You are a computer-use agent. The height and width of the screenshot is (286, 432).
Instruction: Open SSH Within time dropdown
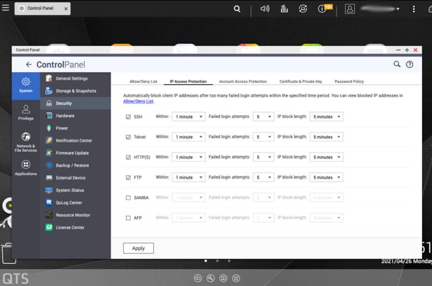pyautogui.click(x=189, y=116)
